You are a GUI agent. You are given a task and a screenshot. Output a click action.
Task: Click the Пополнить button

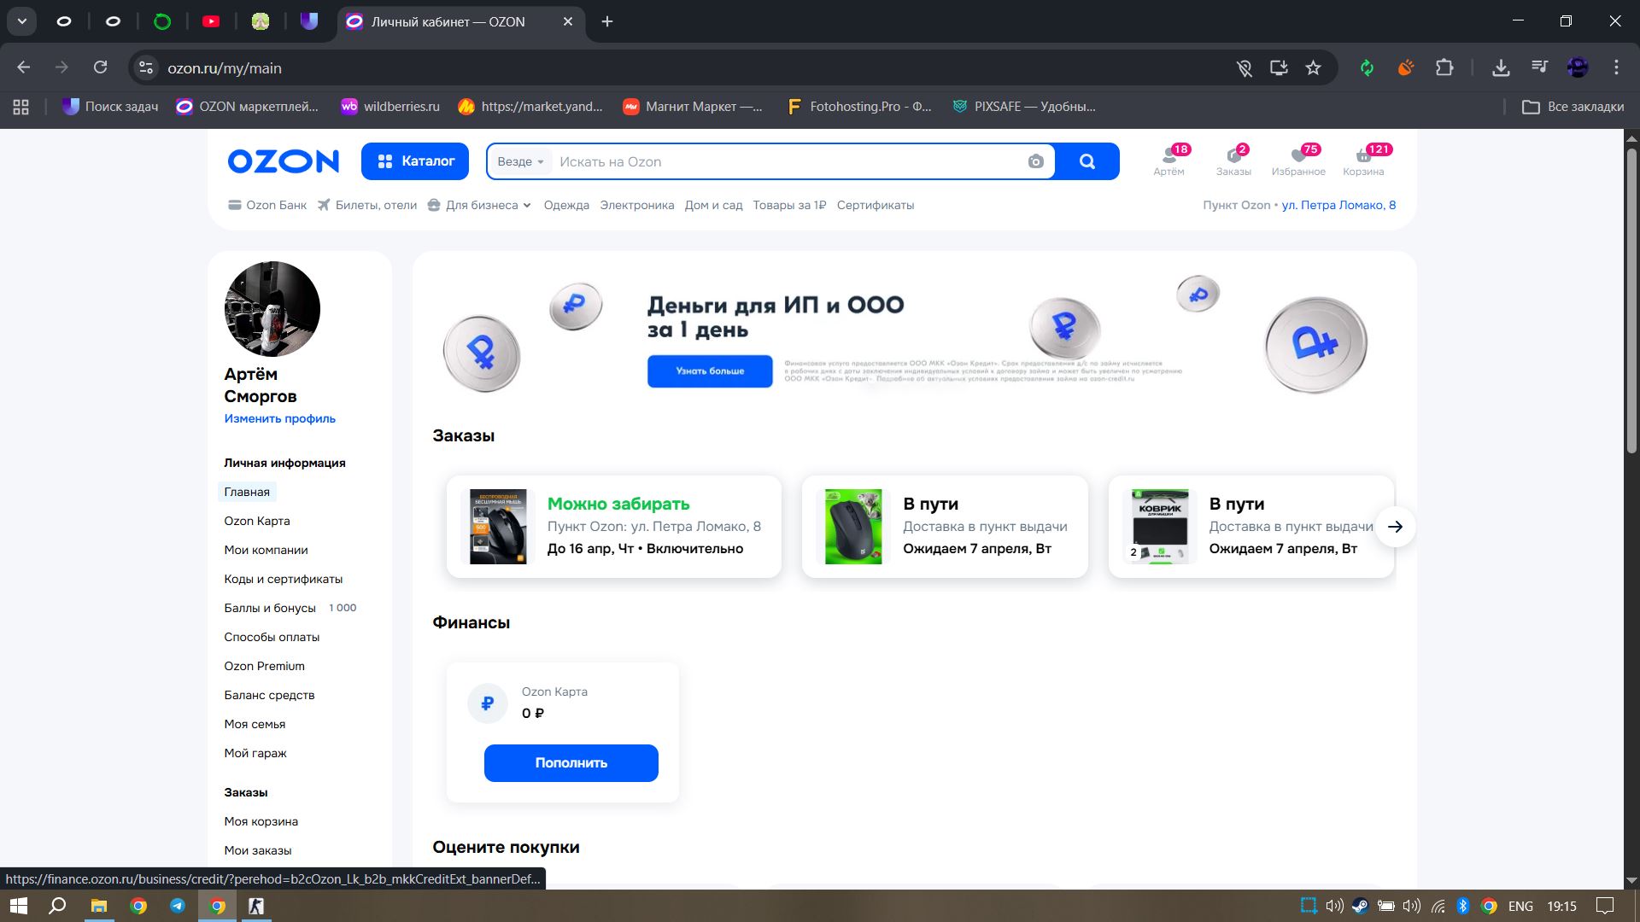click(571, 762)
